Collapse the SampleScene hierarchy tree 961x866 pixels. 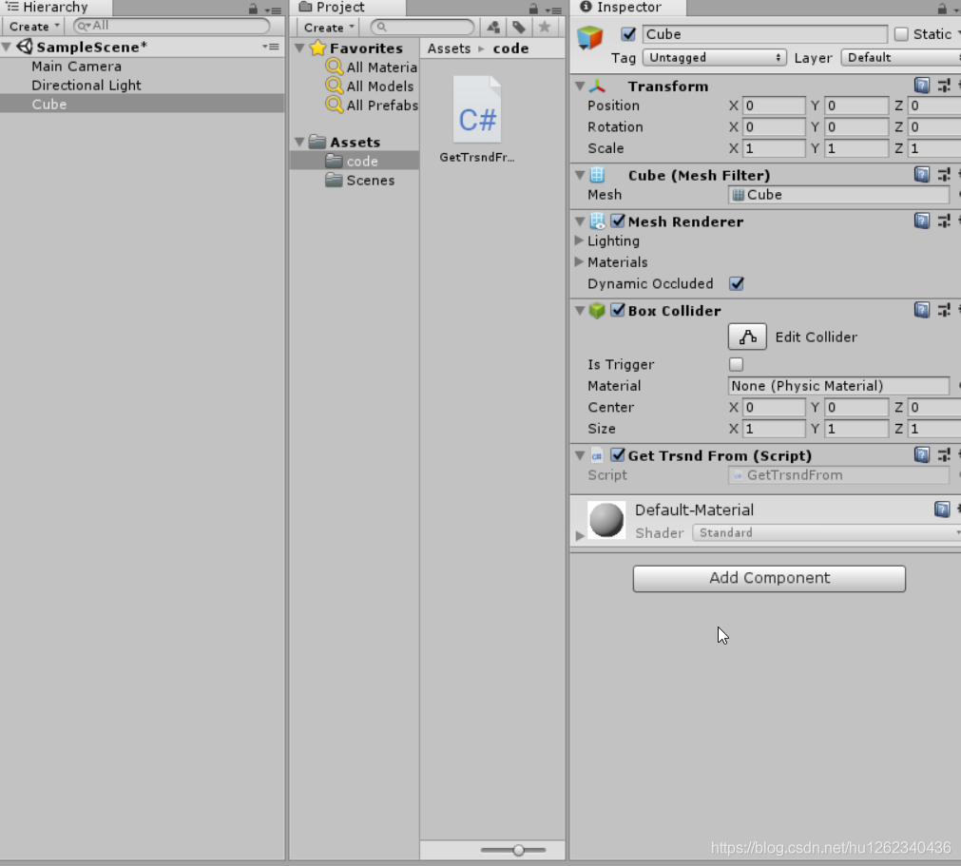pyautogui.click(x=7, y=48)
